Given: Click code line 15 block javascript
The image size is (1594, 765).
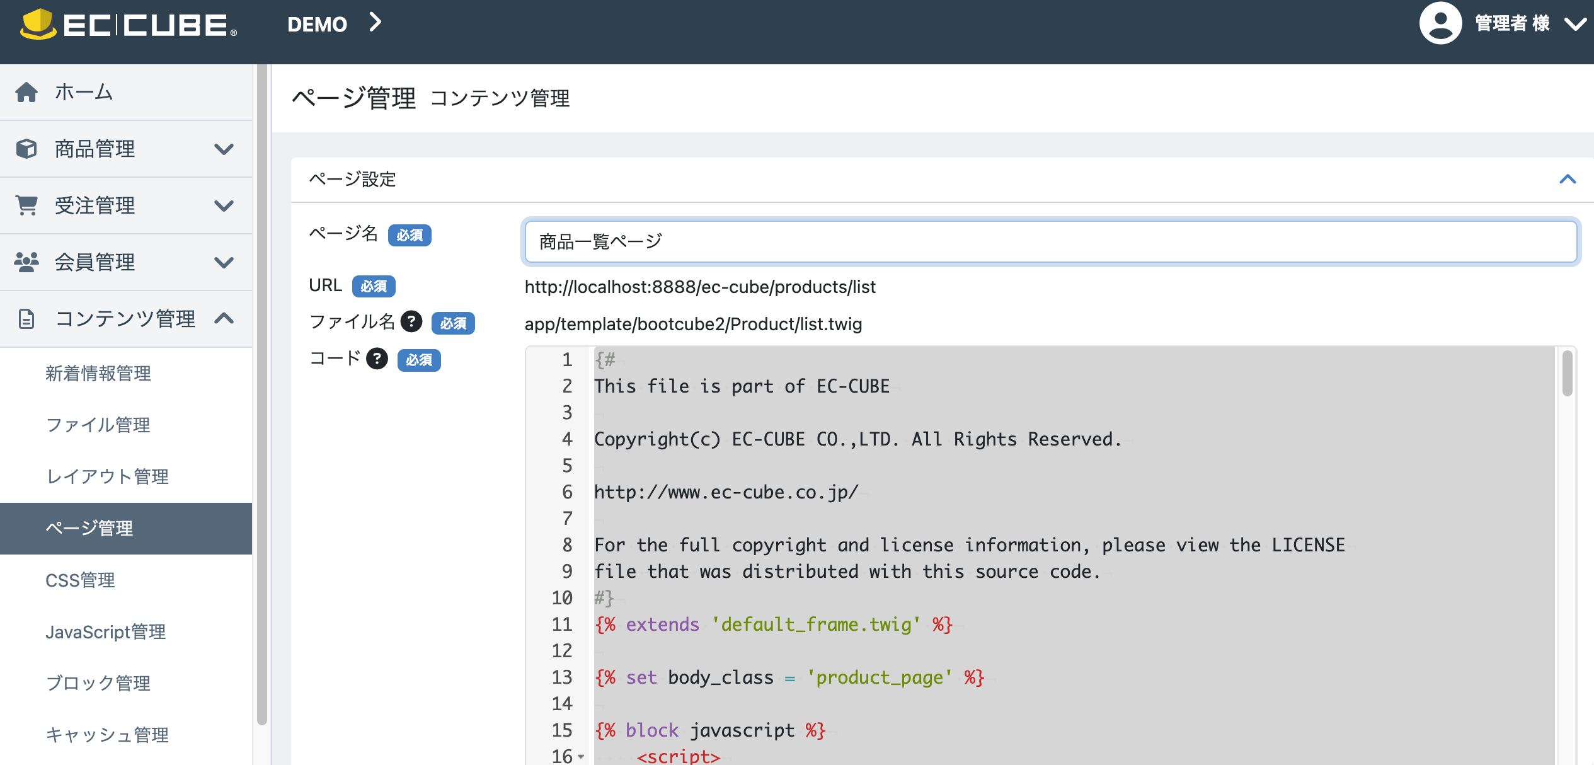Looking at the screenshot, I should coord(709,730).
